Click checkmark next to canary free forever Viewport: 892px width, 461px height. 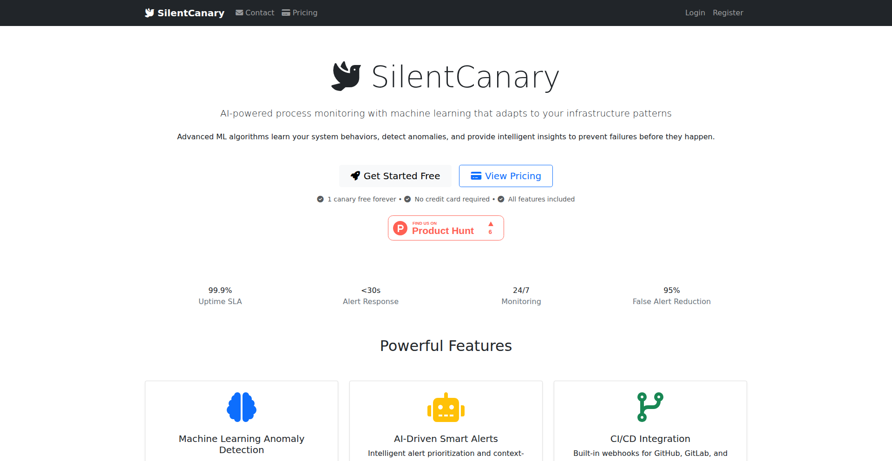[321, 199]
